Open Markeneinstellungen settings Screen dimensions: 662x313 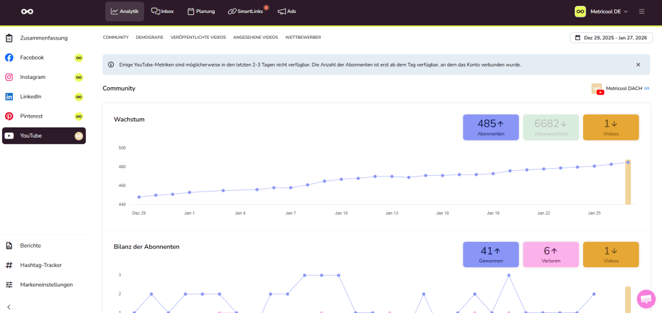coord(46,285)
